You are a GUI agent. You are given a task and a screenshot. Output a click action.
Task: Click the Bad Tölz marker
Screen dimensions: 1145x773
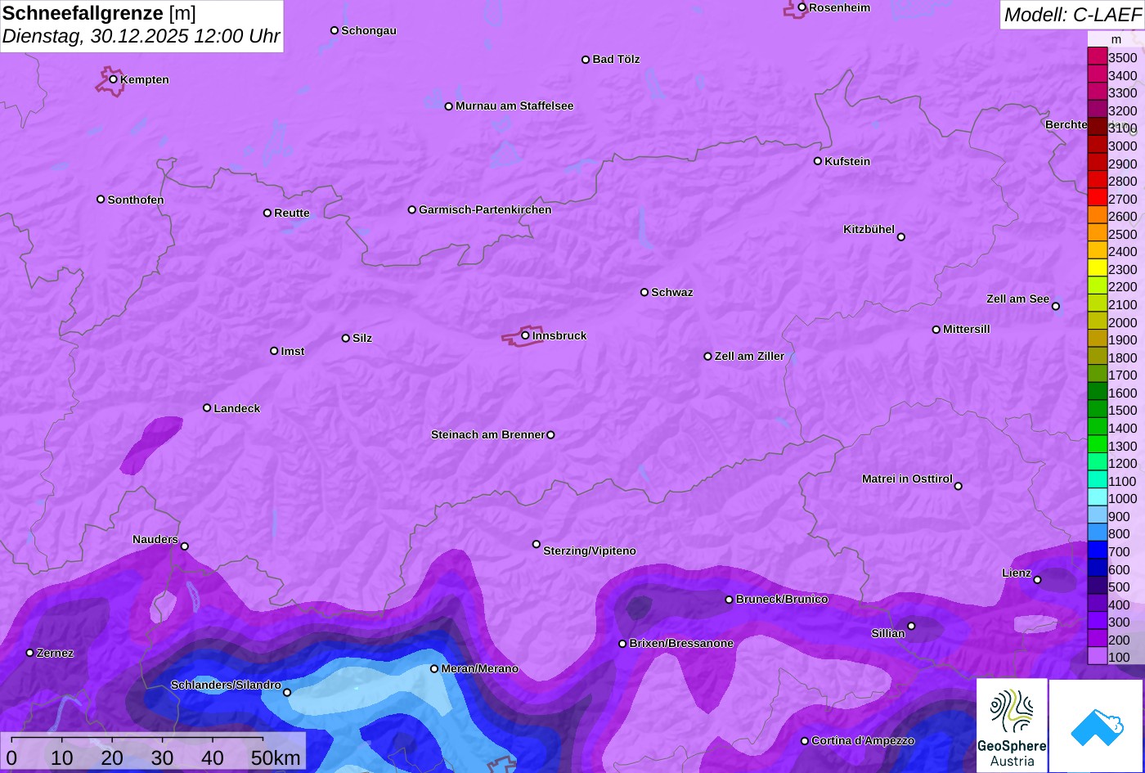pos(586,60)
